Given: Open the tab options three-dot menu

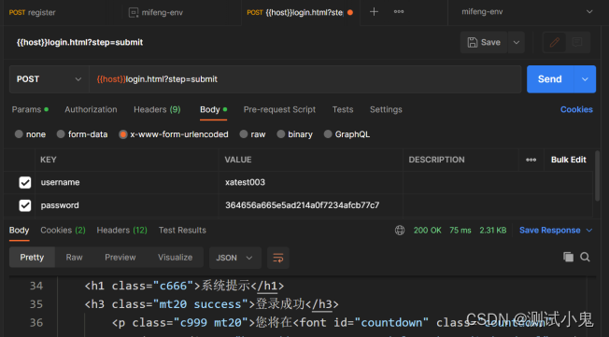Looking at the screenshot, I should coord(399,11).
